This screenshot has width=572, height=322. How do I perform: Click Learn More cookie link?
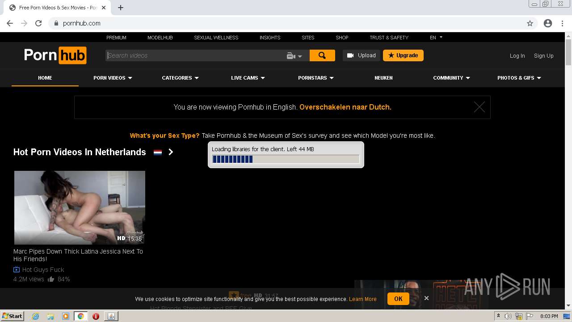(363, 299)
